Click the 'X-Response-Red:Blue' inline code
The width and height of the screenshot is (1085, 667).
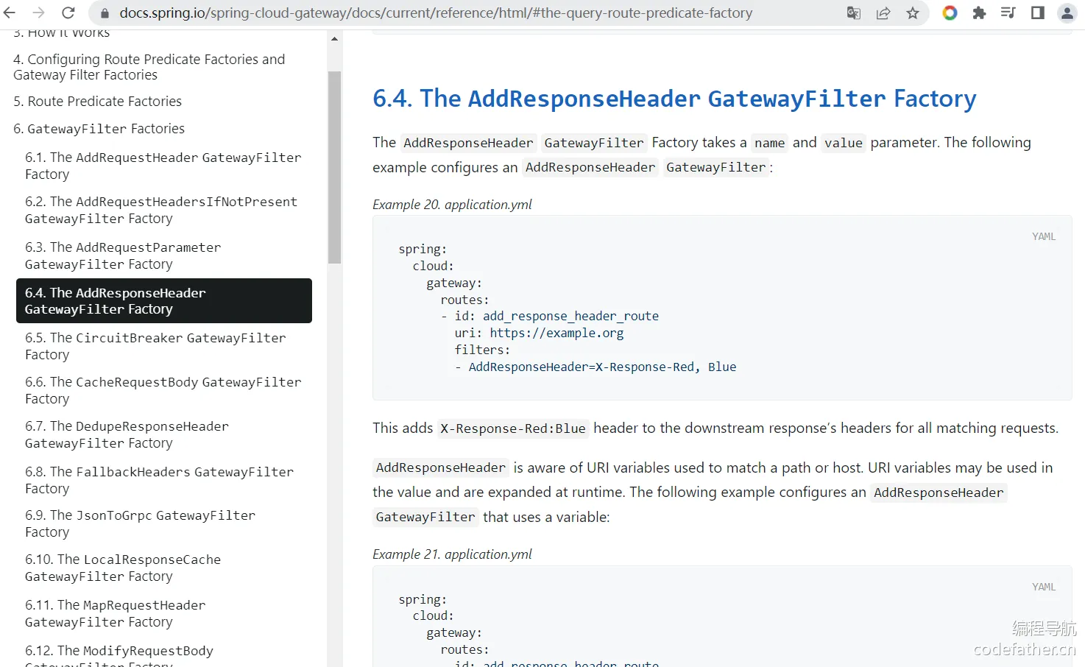513,428
